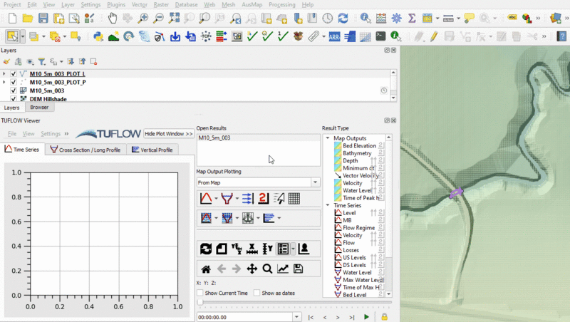Select the Browser panel tab
The height and width of the screenshot is (322, 570).
(x=39, y=108)
